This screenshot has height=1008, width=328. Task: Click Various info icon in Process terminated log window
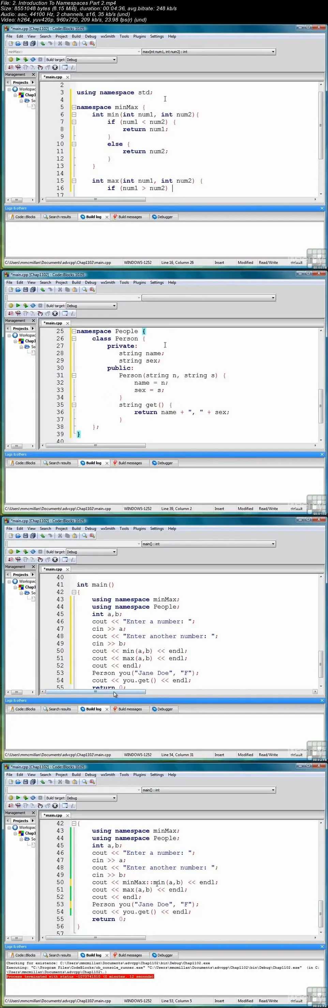[73, 806]
